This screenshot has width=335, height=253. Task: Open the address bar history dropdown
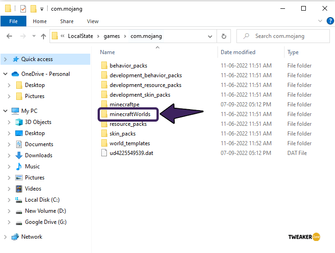pyautogui.click(x=210, y=36)
